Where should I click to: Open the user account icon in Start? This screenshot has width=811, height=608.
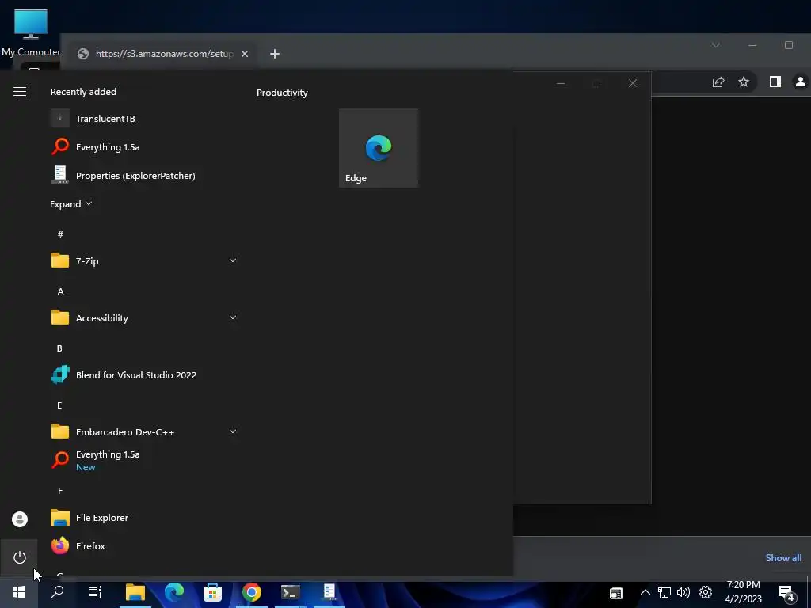[20, 519]
